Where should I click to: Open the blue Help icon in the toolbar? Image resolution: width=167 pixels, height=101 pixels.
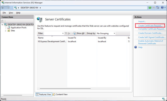point(162,8)
